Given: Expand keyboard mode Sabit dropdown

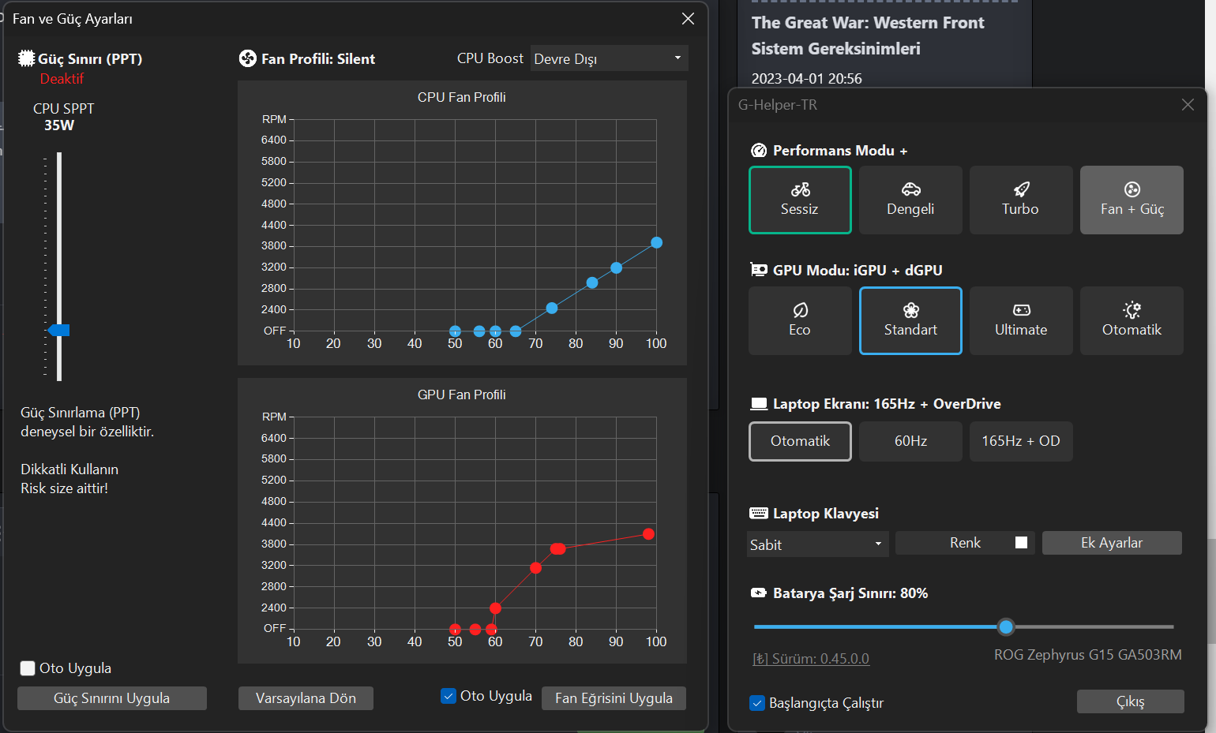Looking at the screenshot, I should pyautogui.click(x=817, y=544).
